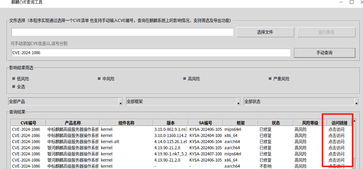
Task: Select version cell 3.10.0-862.9.1.ns7
Action: [171, 129]
